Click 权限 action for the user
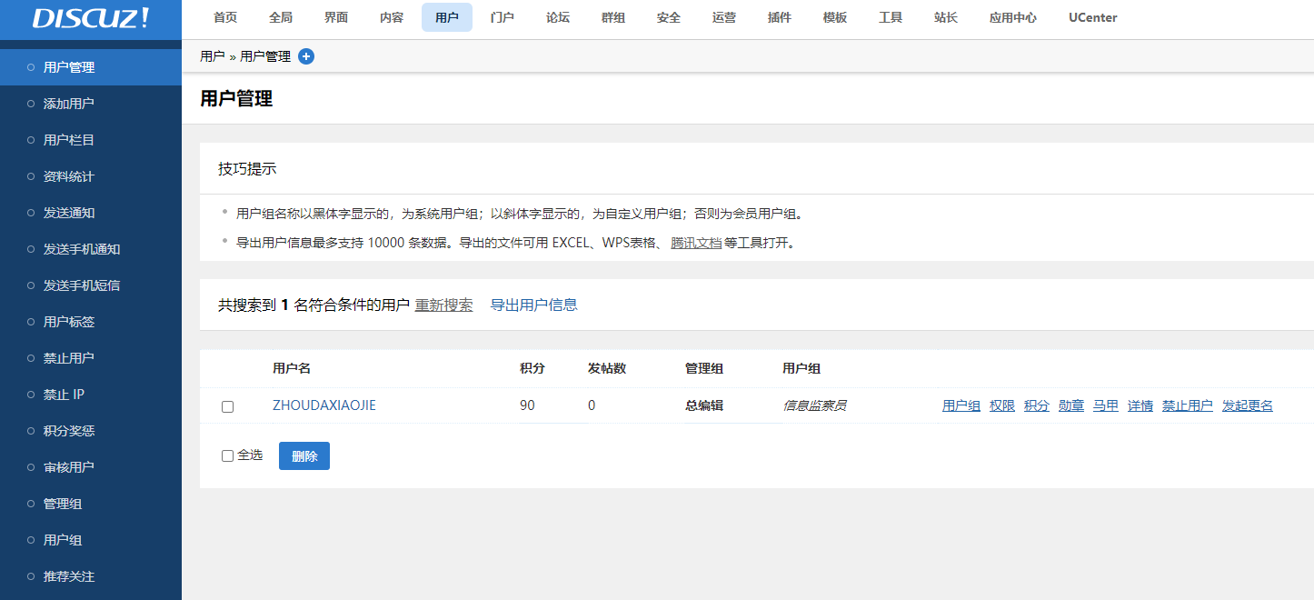This screenshot has height=600, width=1314. [1001, 405]
